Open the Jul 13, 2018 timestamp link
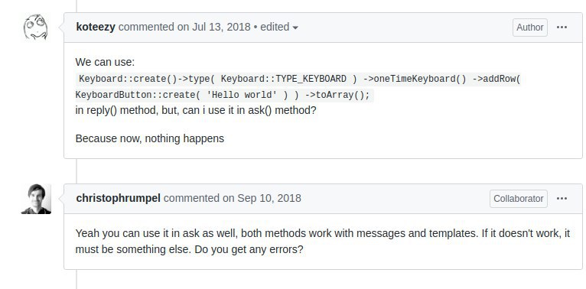The height and width of the screenshot is (289, 586). pyautogui.click(x=221, y=28)
